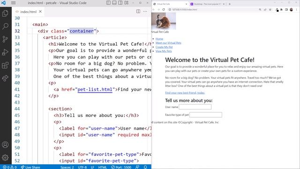Stop Live Server on Port : 5500

(121, 167)
